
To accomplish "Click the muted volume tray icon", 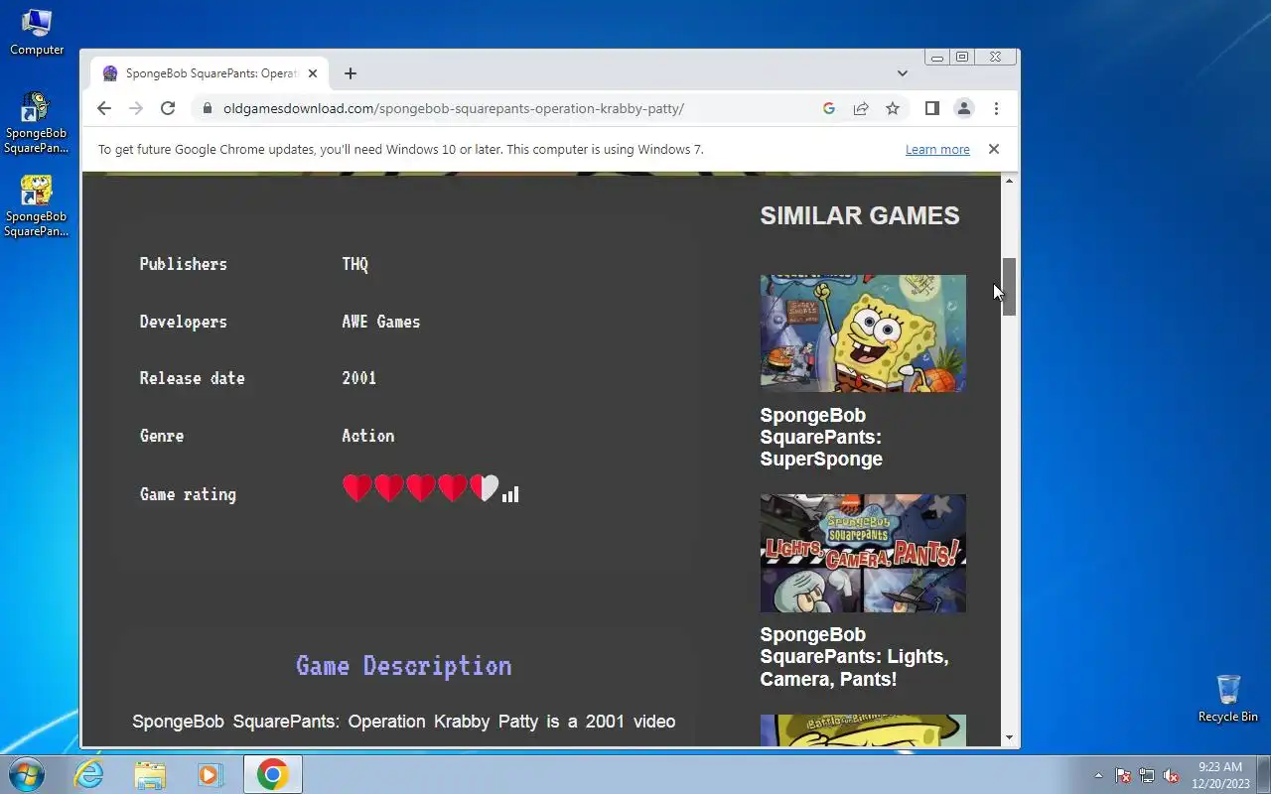I will pos(1171,775).
